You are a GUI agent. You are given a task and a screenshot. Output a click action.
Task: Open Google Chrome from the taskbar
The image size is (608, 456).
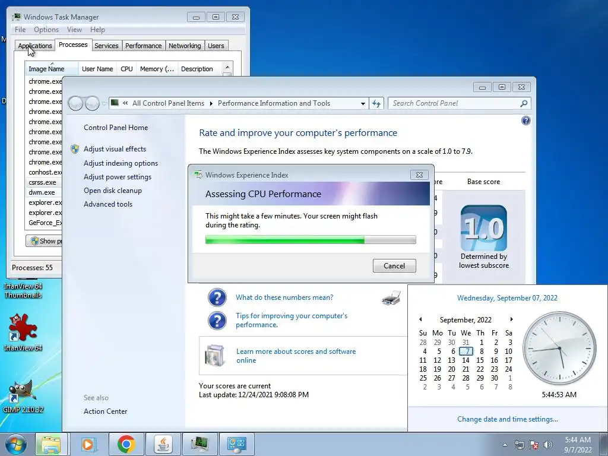click(x=126, y=444)
